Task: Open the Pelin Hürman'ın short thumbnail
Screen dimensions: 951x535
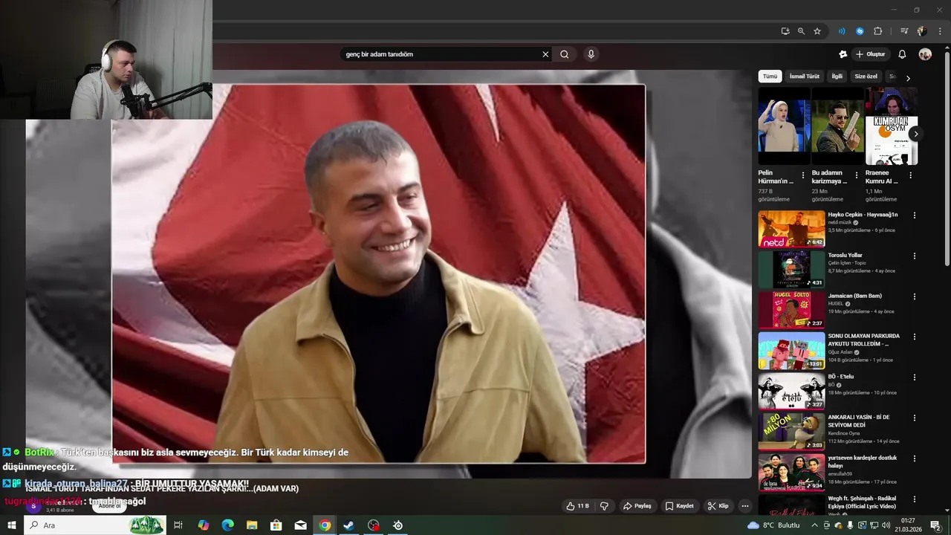Action: coord(784,126)
